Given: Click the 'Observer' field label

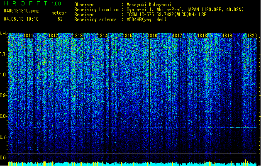Looking at the screenshot, I should (x=84, y=5).
